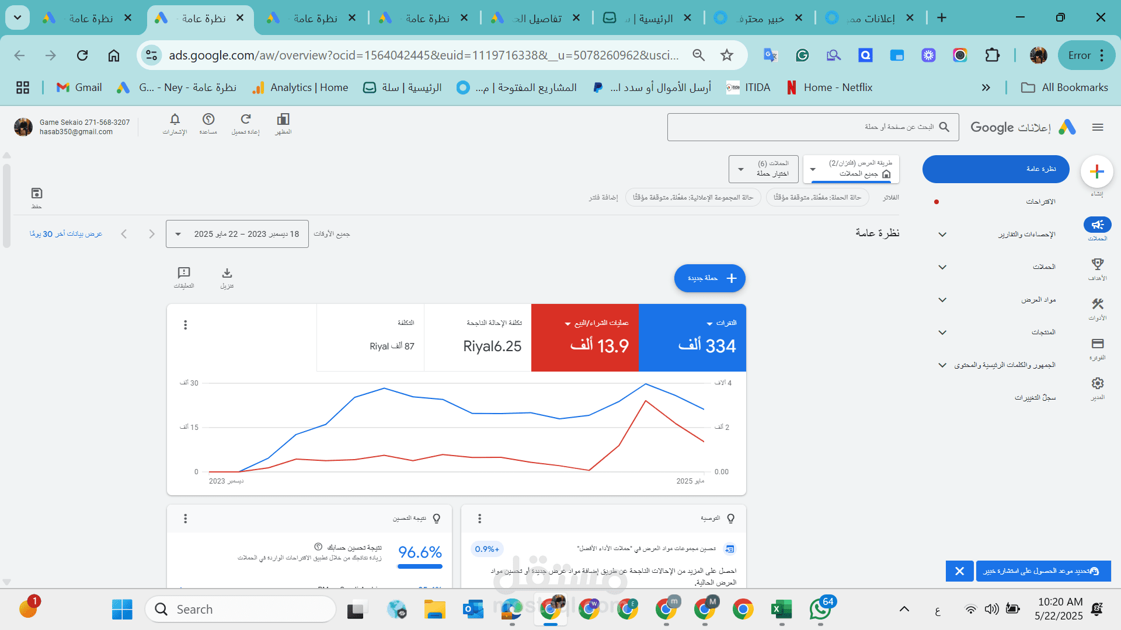Select the Overview (نظرة عامة) sidebar item

click(995, 169)
